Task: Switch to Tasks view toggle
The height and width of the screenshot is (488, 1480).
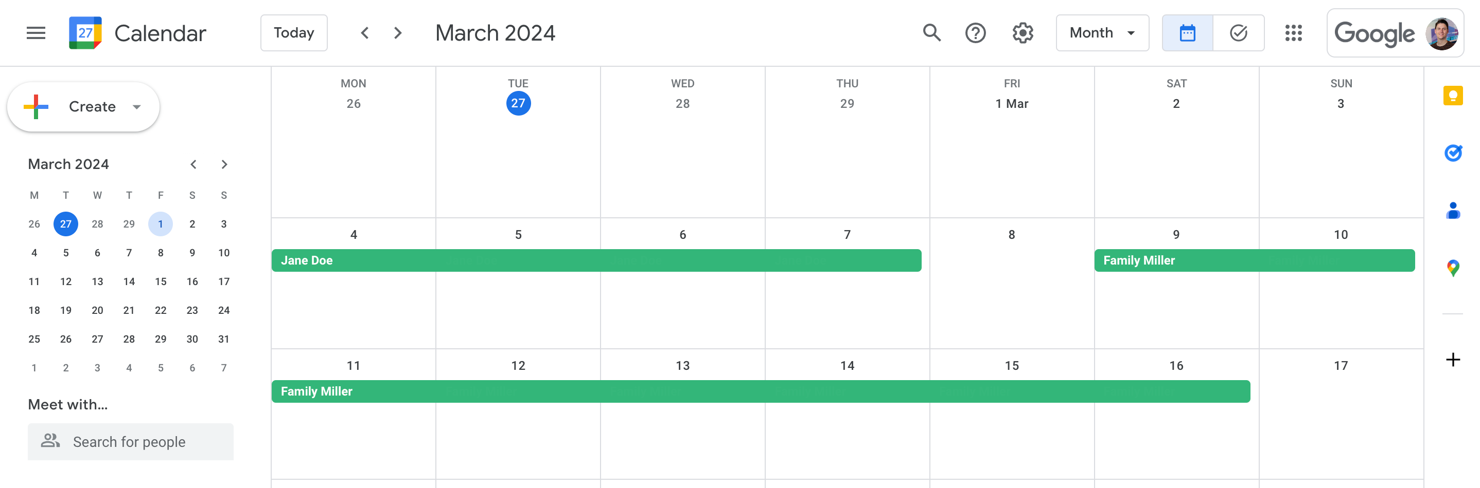Action: [1238, 33]
